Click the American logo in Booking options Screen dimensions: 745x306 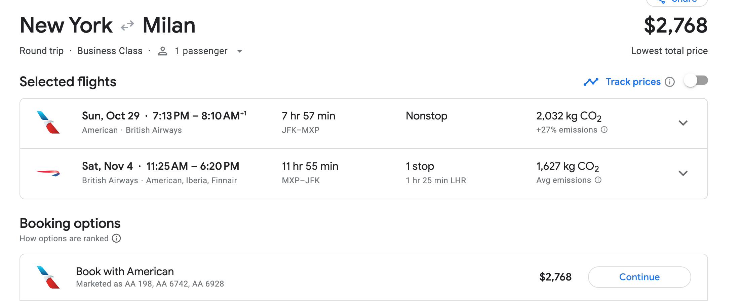point(48,277)
